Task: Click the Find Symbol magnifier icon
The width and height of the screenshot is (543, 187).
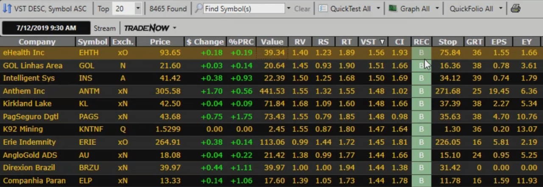Action: (199, 8)
